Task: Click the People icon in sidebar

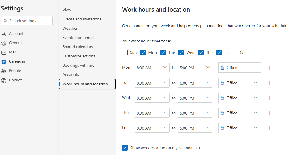Action: coord(4,71)
